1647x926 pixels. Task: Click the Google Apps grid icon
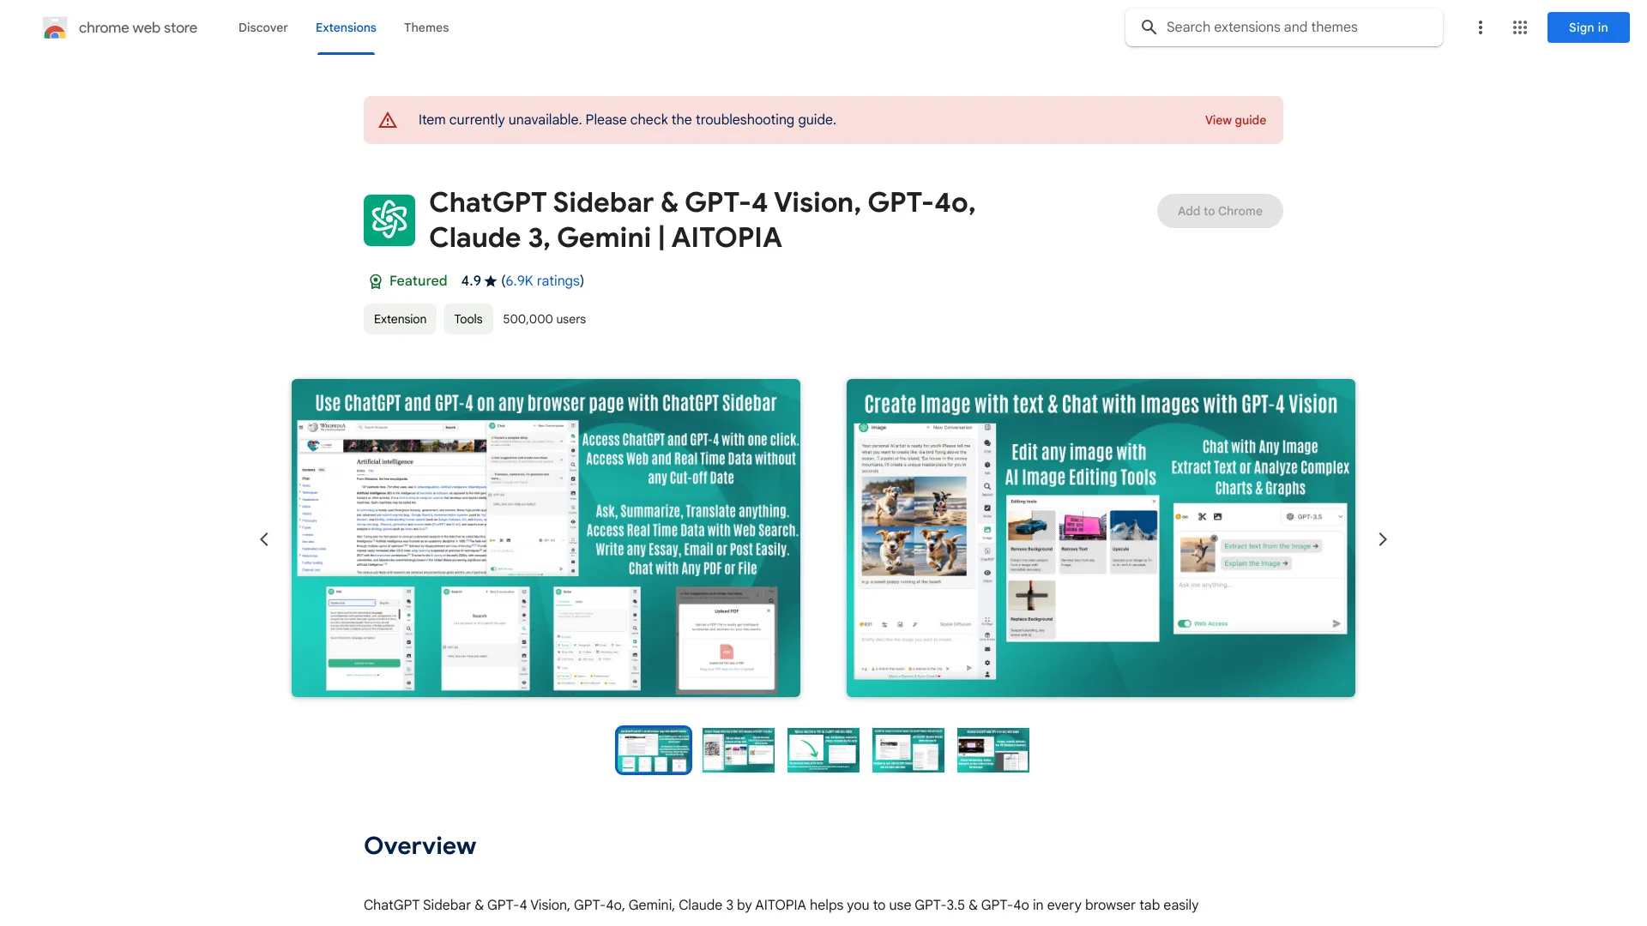pos(1520,27)
